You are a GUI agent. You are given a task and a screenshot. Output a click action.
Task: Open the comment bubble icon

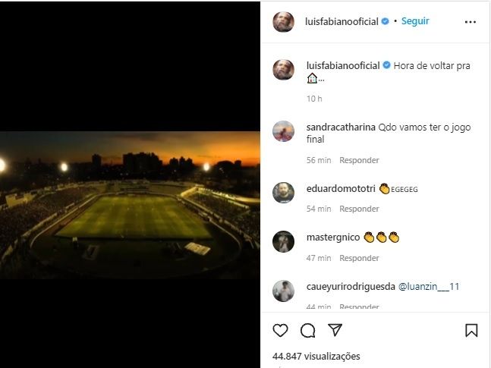coord(307,331)
